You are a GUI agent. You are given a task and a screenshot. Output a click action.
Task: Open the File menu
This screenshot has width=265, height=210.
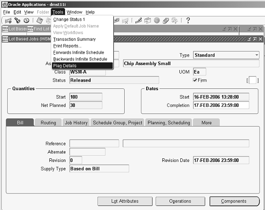point(7,12)
